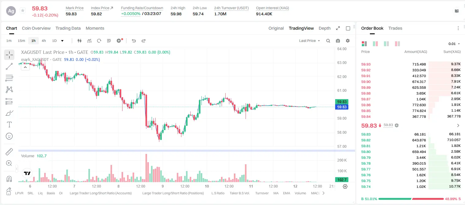
Task: Switch to the Trades tab
Action: [395, 28]
